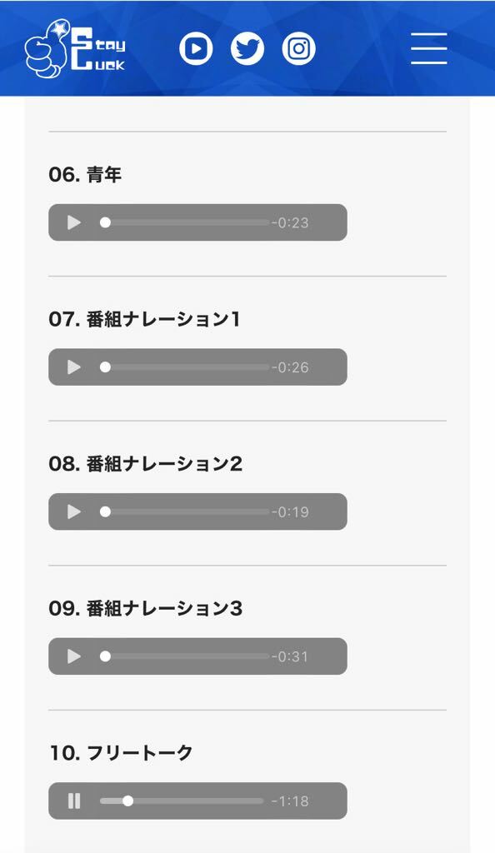Open the Stay Luck logo home link
This screenshot has width=495, height=853.
75,50
